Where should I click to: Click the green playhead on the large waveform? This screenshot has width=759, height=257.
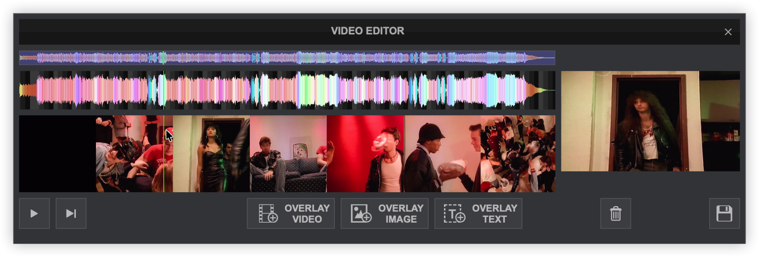(164, 90)
